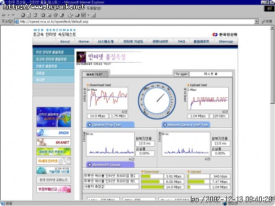Select the About navigation tab

(x=65, y=42)
